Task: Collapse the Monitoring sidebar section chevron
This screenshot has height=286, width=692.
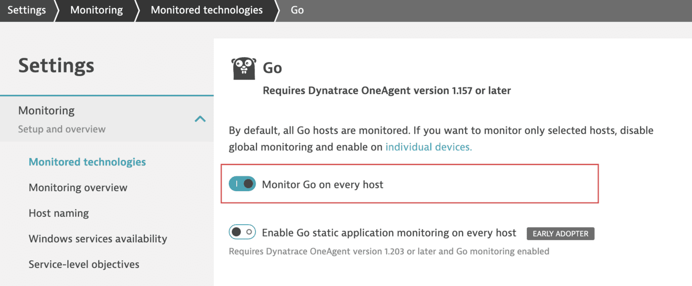Action: 200,119
